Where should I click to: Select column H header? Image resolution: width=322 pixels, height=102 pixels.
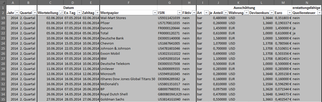(x=189, y=3)
